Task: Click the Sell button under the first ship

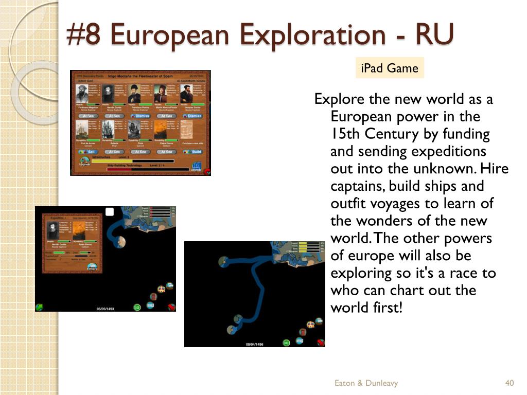Action: [88, 152]
